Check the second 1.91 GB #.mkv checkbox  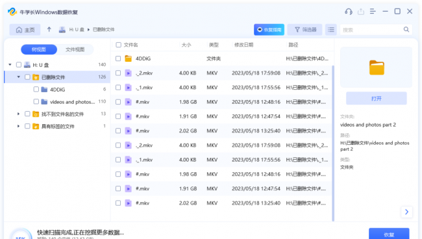pos(118,189)
